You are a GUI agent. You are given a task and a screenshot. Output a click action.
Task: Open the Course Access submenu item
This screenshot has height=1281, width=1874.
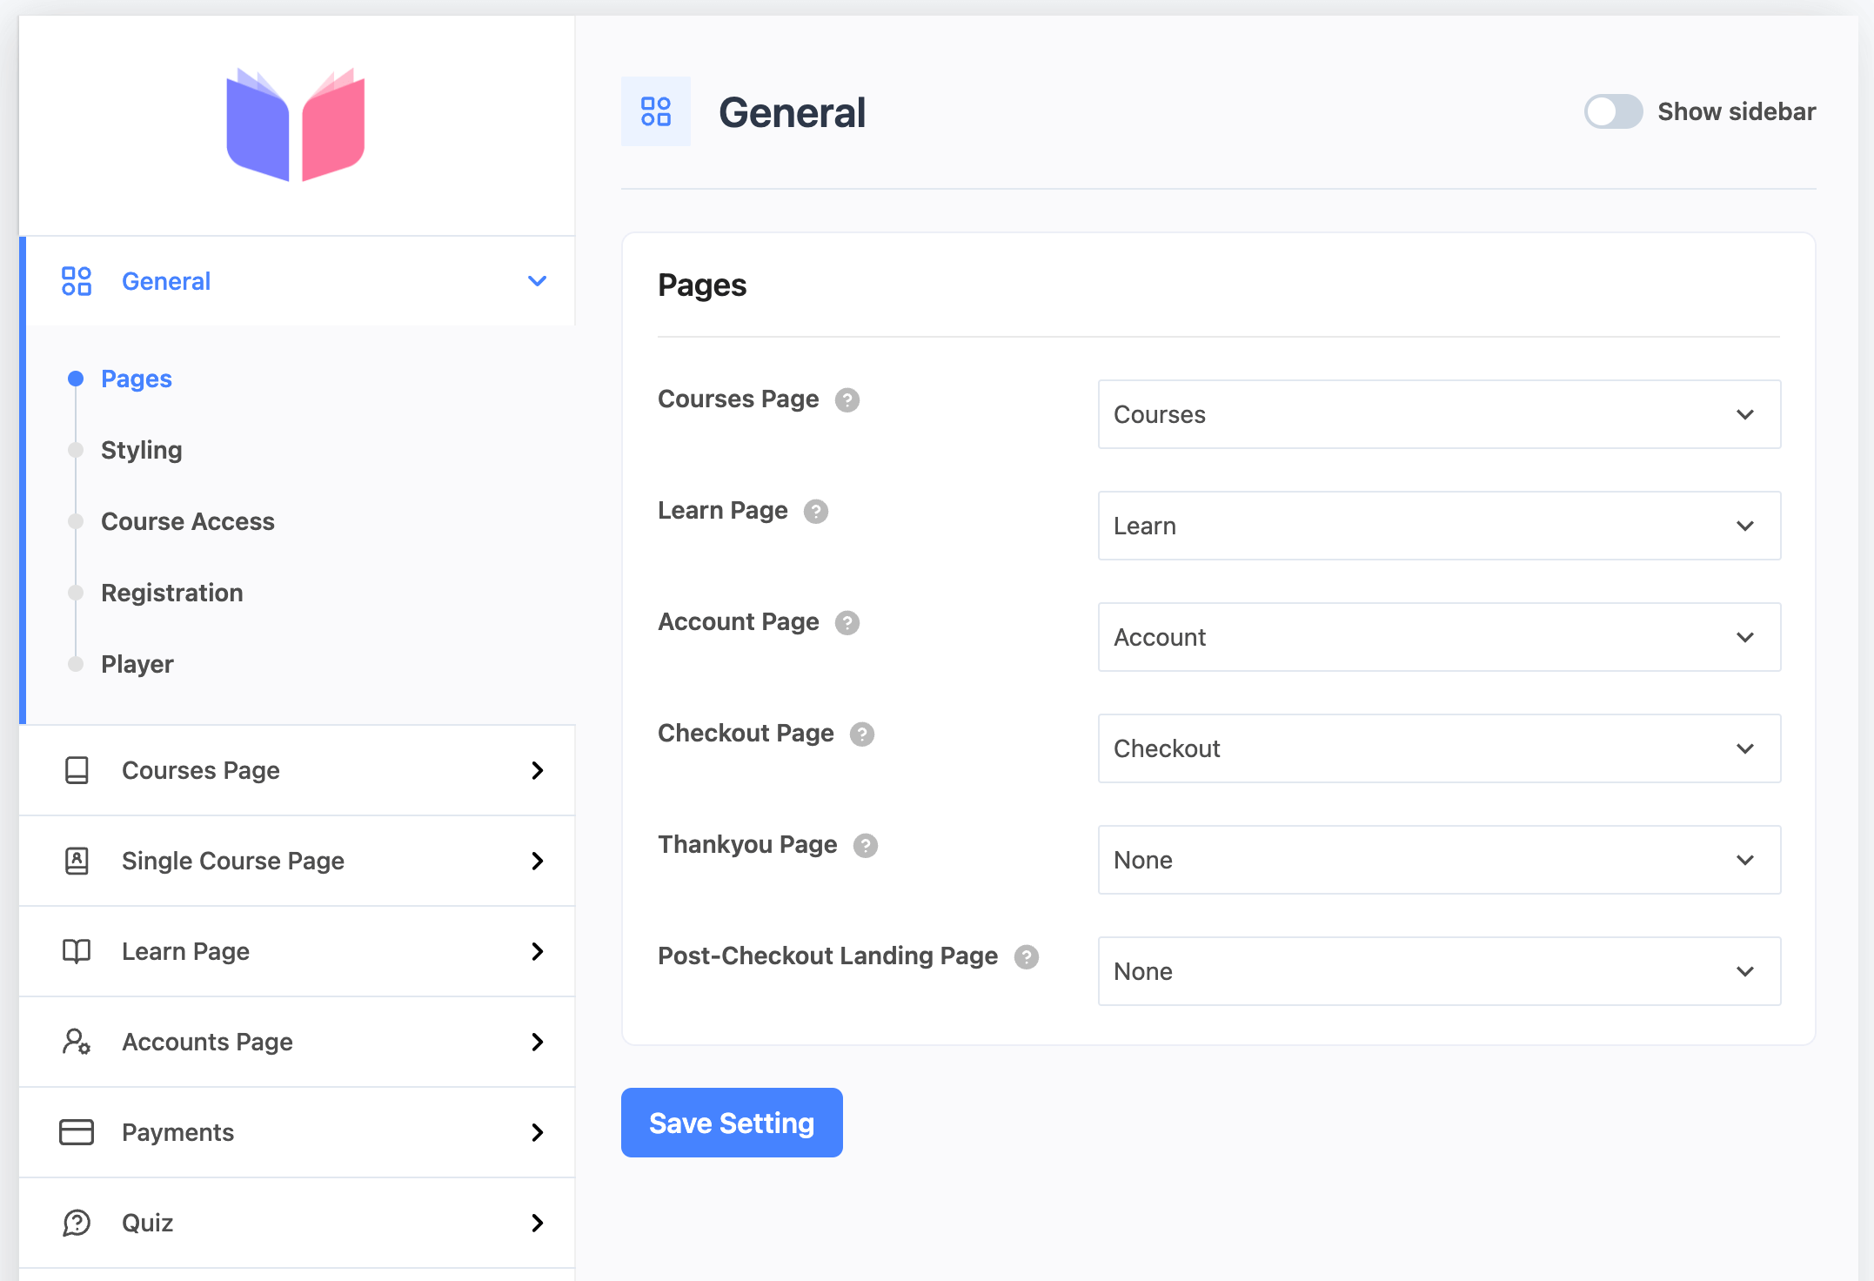pyautogui.click(x=187, y=521)
